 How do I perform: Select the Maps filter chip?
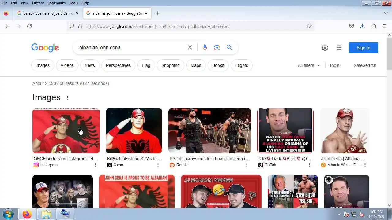point(196,65)
